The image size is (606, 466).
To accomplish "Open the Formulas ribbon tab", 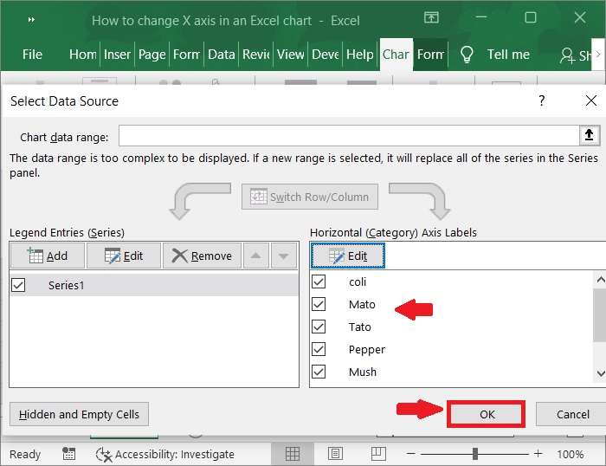I will pos(186,55).
